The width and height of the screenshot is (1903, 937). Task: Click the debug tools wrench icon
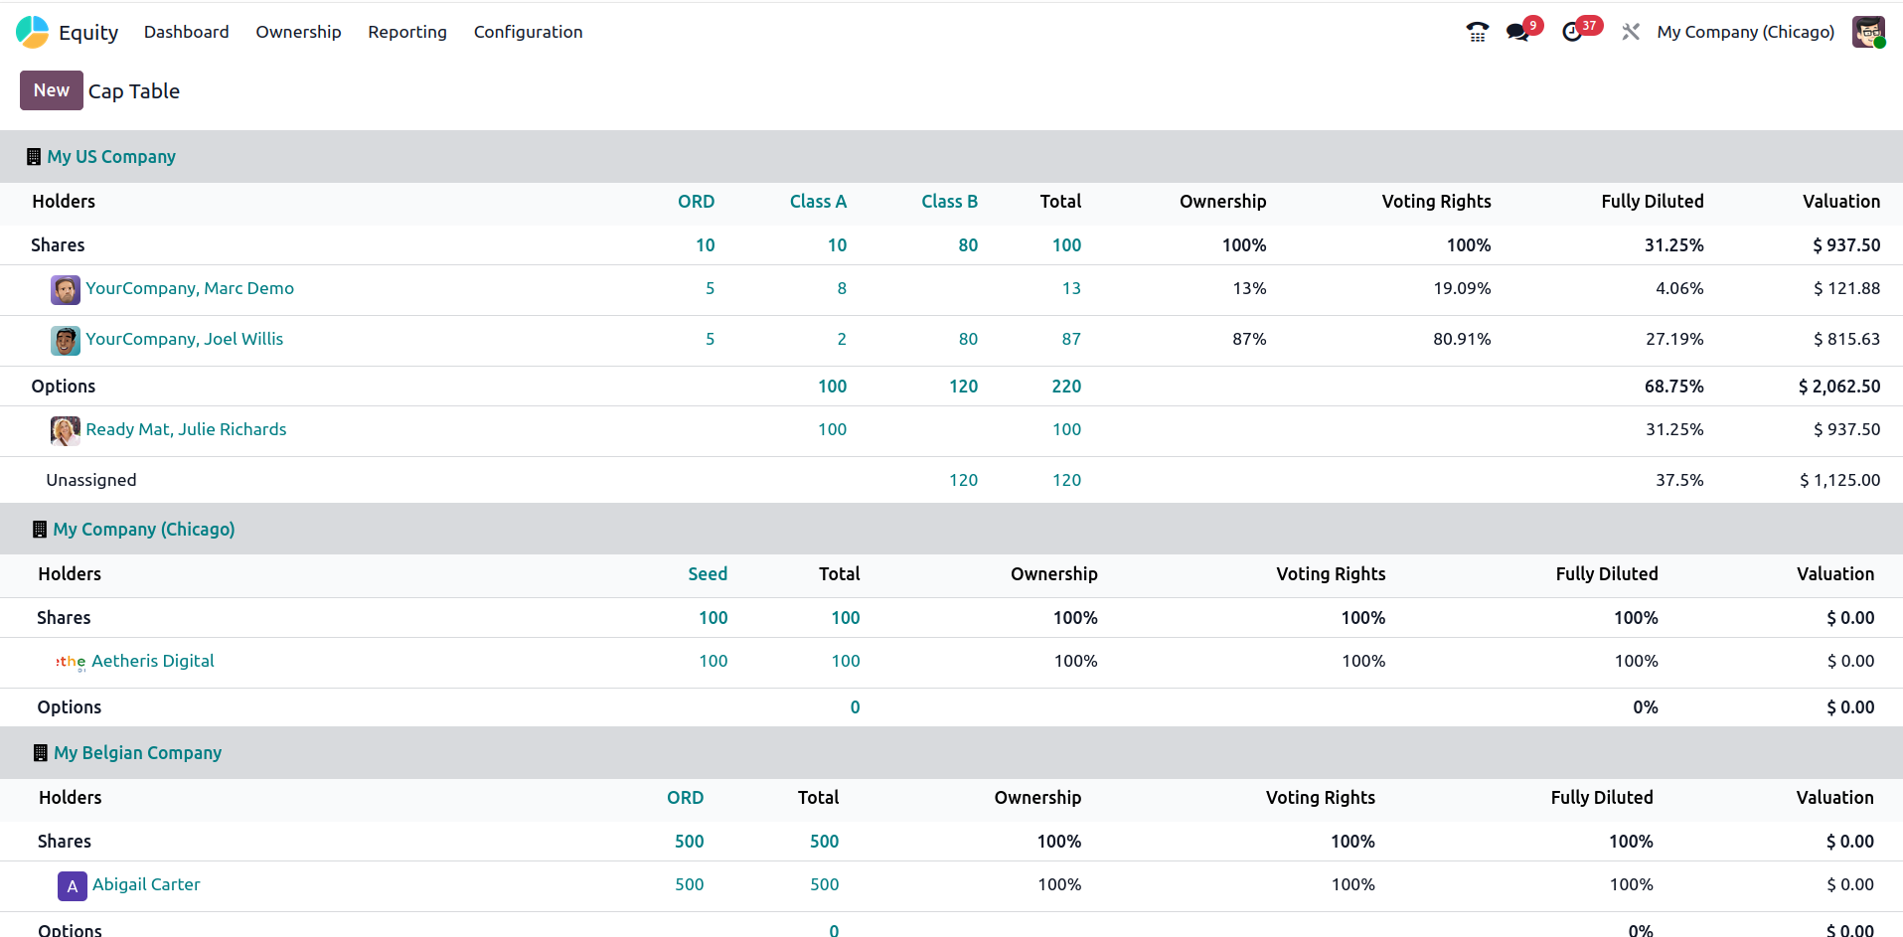[1631, 32]
